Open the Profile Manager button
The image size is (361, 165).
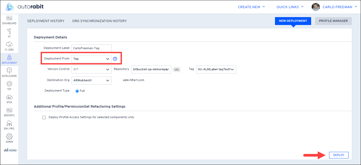[333, 21]
